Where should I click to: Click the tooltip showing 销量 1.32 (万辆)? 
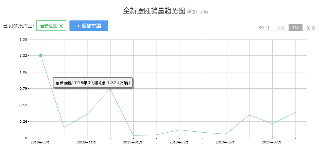(93, 83)
